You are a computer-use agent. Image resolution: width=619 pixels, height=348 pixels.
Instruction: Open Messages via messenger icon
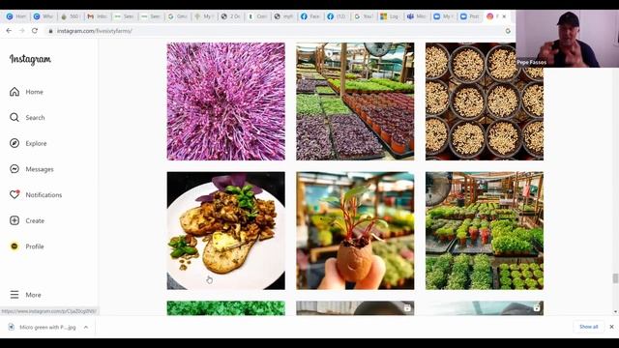point(15,169)
